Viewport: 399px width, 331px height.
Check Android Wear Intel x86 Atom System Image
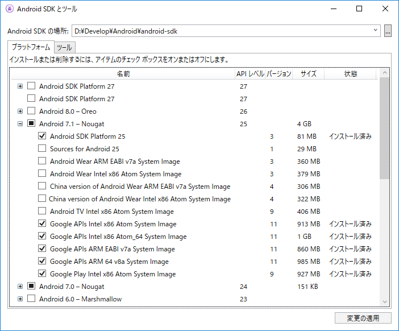pos(42,173)
